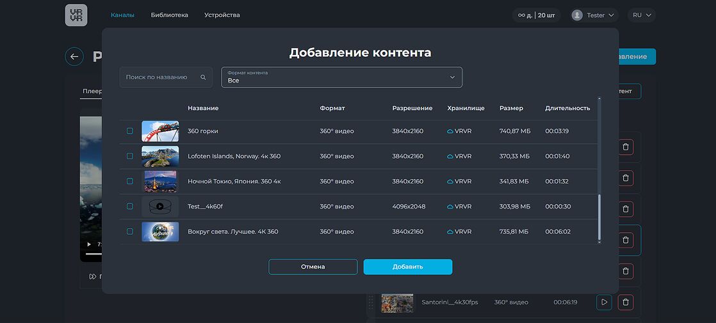Click the content list vertical scrollbar

click(599, 217)
